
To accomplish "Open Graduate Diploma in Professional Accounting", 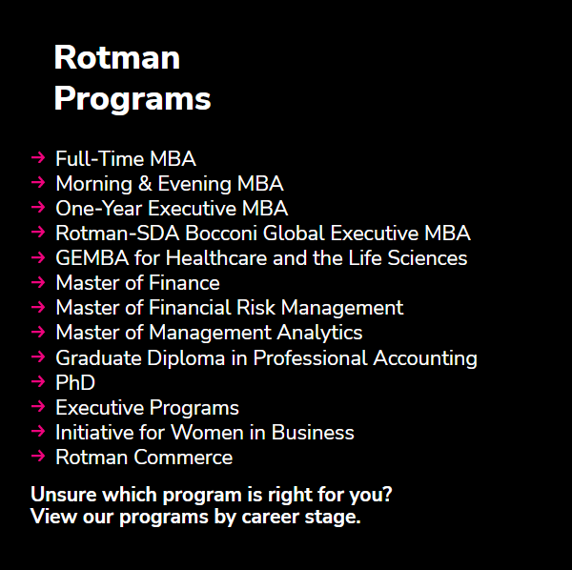I will click(266, 358).
